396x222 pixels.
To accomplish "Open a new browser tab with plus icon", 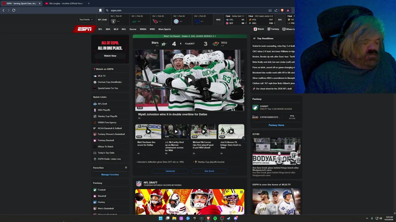I will point(88,3).
